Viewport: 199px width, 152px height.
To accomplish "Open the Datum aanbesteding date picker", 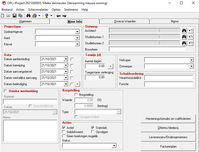I will click(66, 59).
